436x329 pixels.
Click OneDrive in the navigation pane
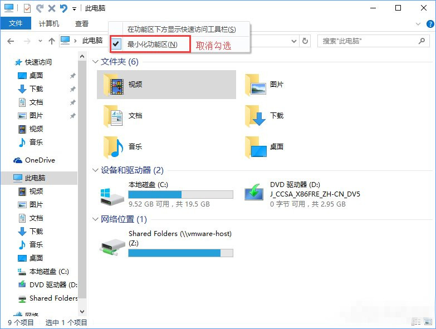pyautogui.click(x=40, y=160)
